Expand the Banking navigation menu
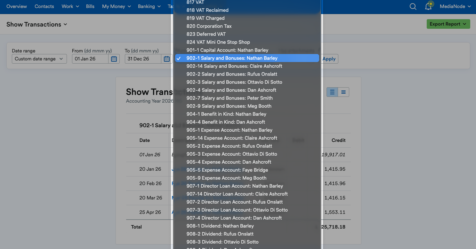The height and width of the screenshot is (249, 476). click(x=149, y=6)
